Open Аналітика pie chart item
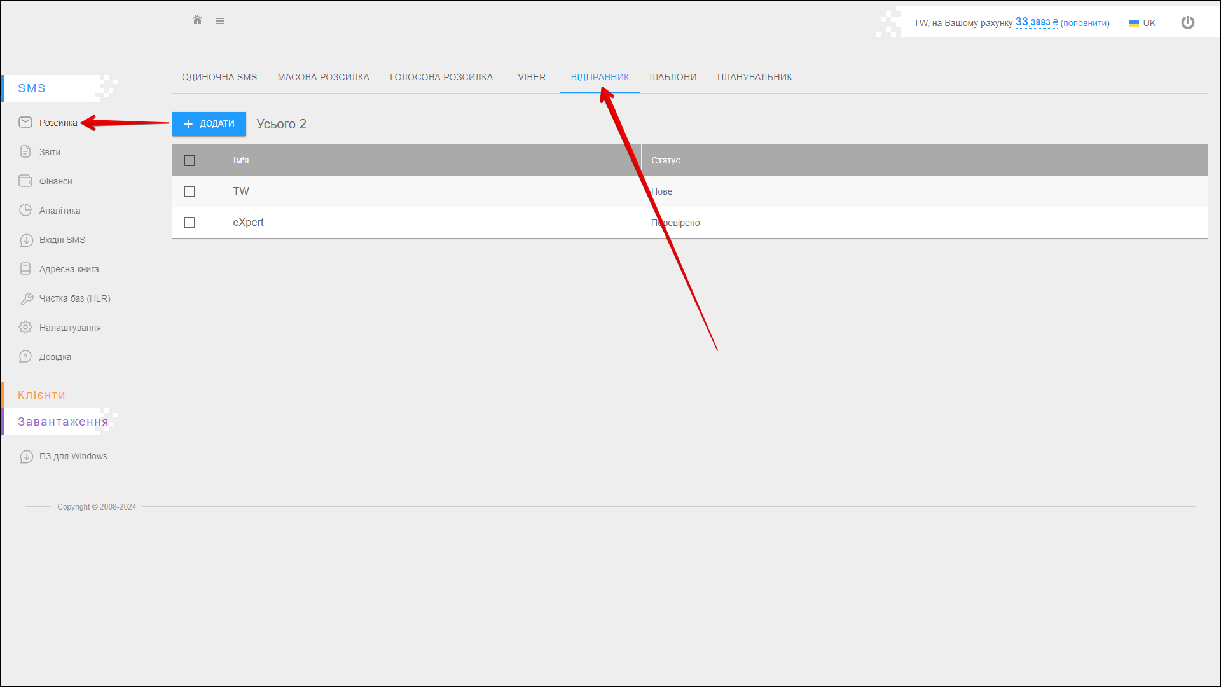This screenshot has width=1221, height=687. 59,211
